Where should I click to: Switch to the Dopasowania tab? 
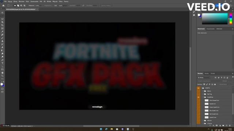(211, 29)
